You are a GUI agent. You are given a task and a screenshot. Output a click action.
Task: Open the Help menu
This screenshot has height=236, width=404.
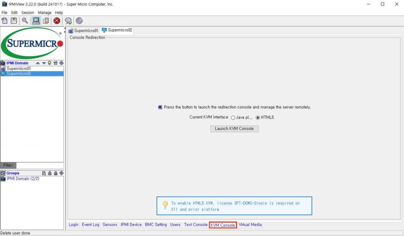tap(59, 13)
